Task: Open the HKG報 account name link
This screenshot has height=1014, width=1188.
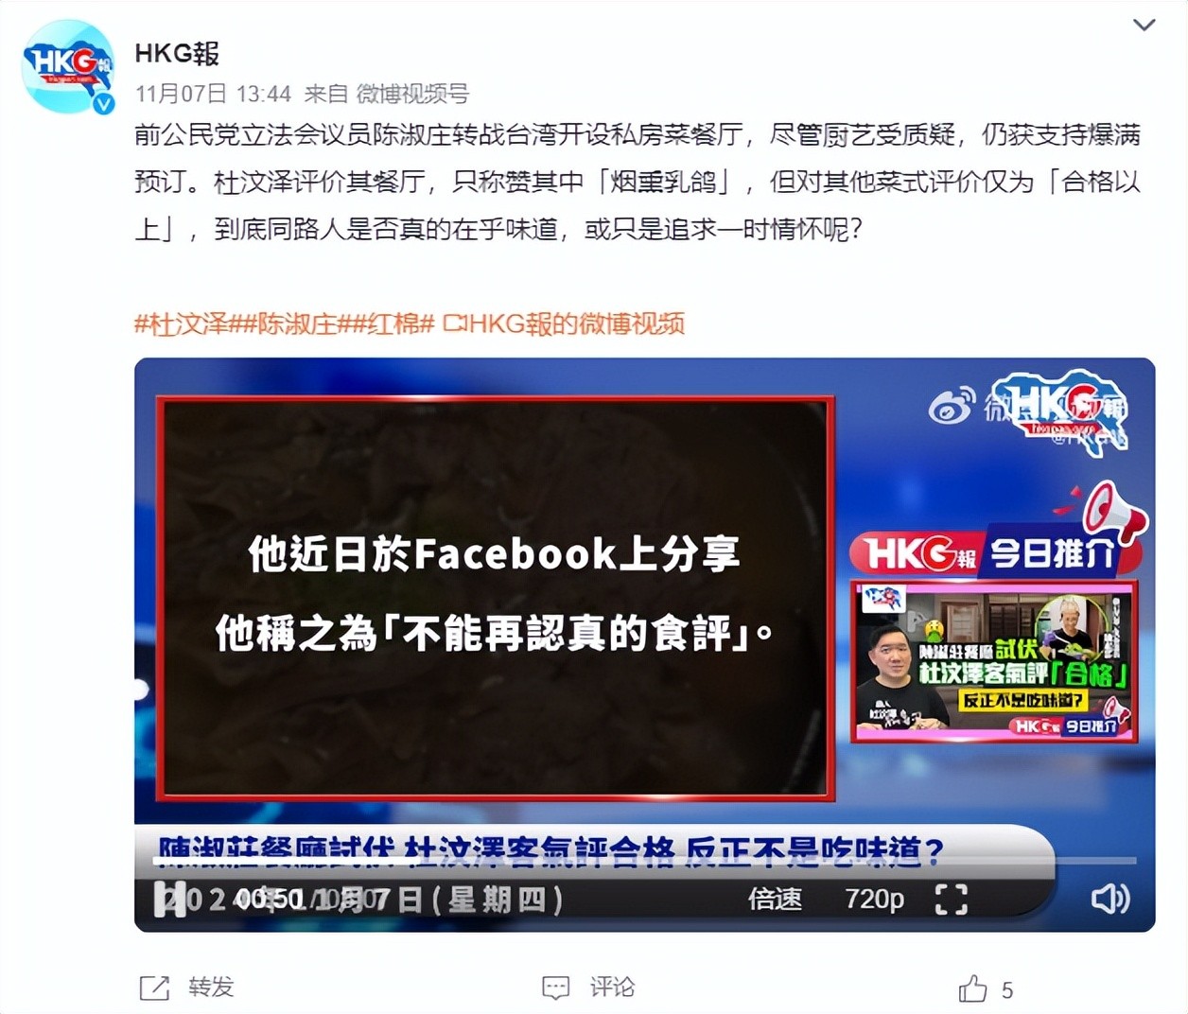Action: click(x=177, y=53)
